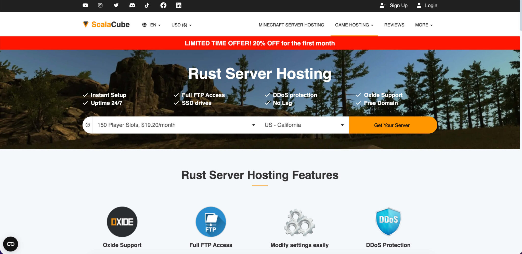
Task: Click the Free Domain feature text
Action: click(381, 103)
